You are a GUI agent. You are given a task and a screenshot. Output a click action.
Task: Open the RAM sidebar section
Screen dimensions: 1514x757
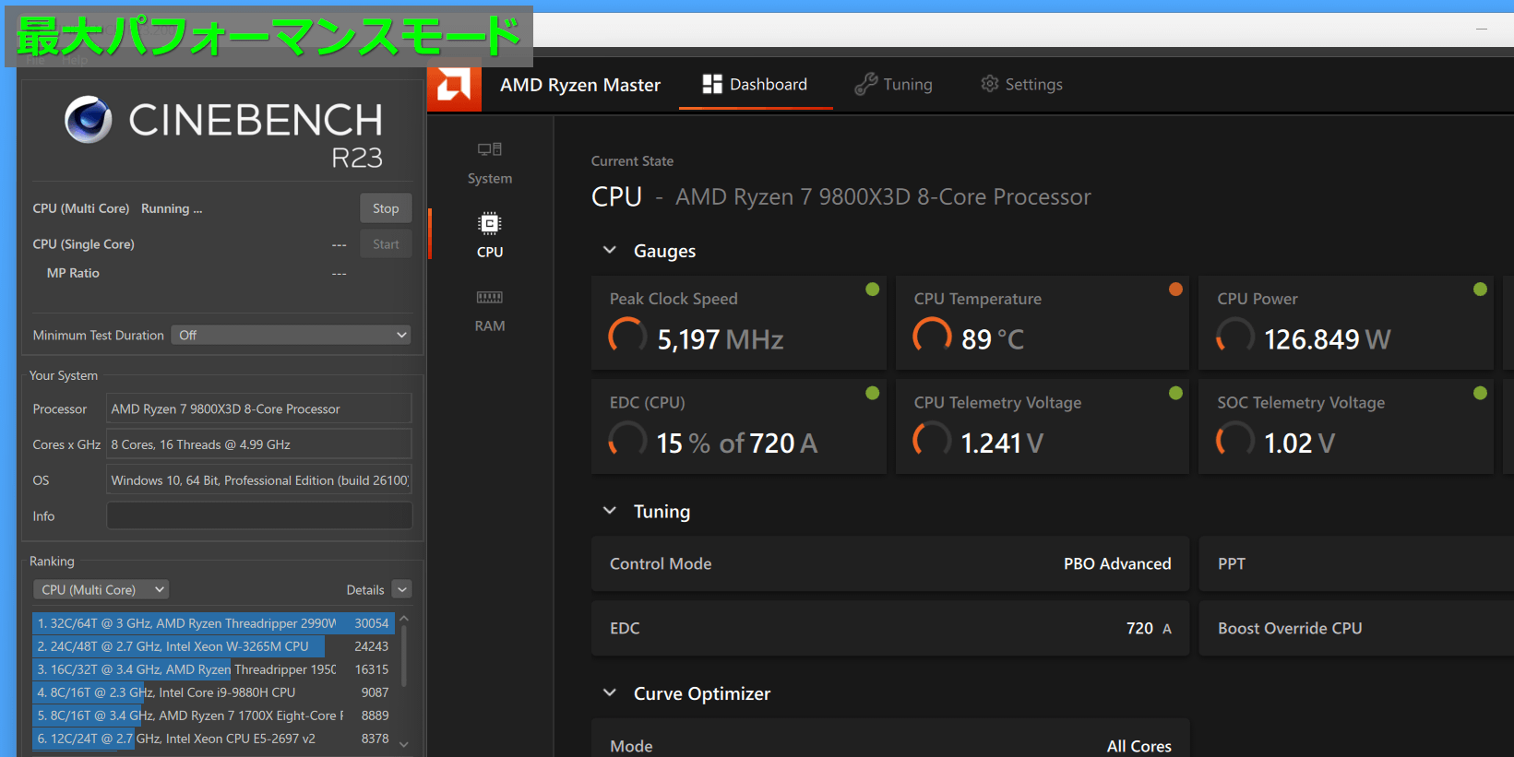[489, 310]
